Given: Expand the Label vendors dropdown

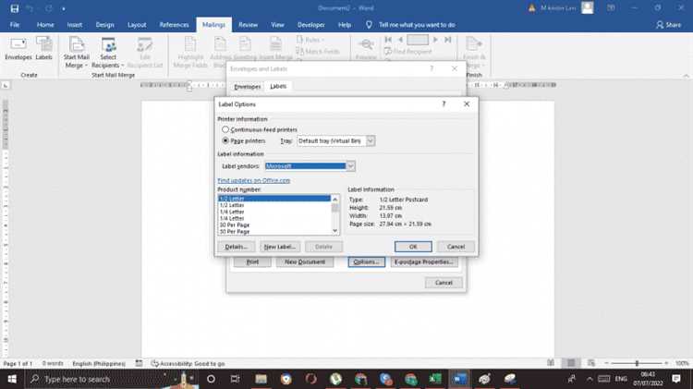Looking at the screenshot, I should pyautogui.click(x=350, y=166).
